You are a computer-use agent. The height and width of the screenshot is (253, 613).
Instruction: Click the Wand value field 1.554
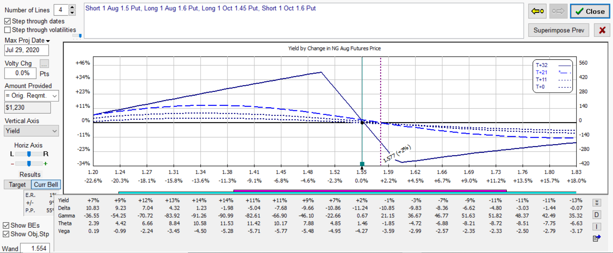[x=35, y=248]
